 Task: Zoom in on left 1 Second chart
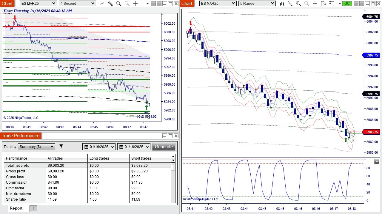coord(119,4)
